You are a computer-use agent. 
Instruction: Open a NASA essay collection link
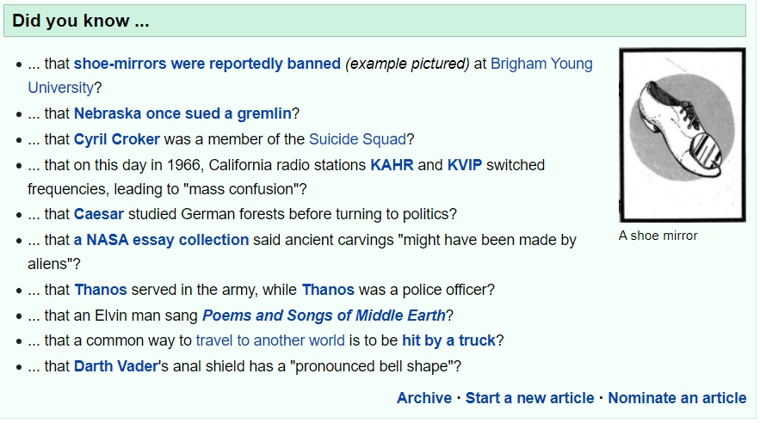161,240
